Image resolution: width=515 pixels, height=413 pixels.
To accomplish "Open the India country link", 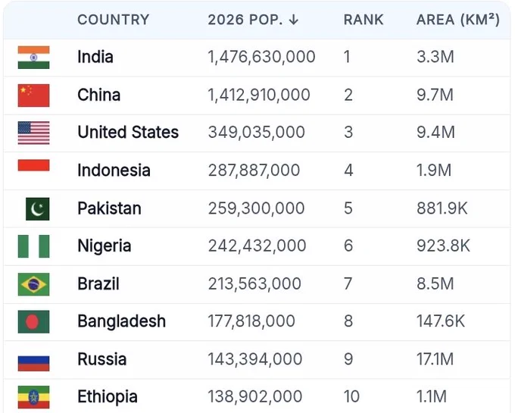I will tap(95, 57).
